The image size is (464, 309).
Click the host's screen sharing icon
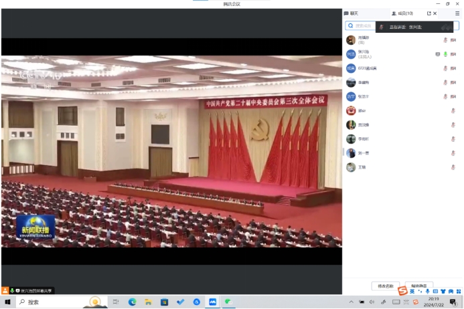437,54
